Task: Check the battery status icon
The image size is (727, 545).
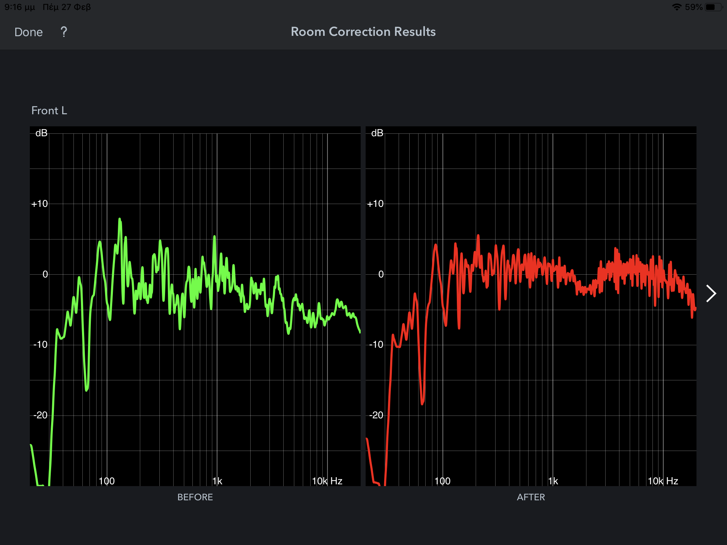Action: pyautogui.click(x=714, y=7)
